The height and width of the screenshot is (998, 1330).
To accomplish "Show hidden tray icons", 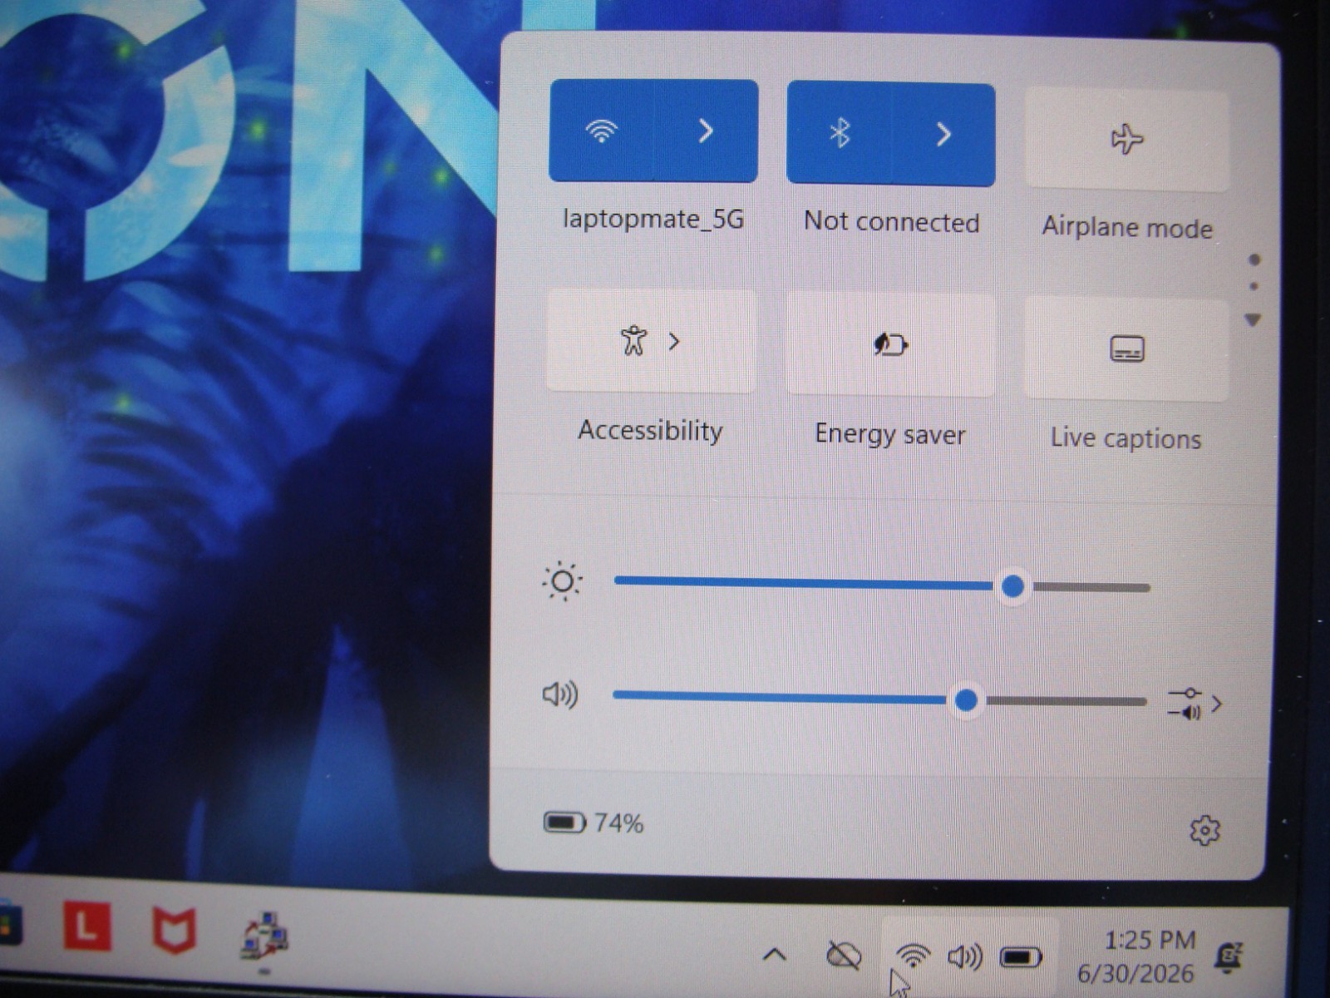I will (x=774, y=954).
